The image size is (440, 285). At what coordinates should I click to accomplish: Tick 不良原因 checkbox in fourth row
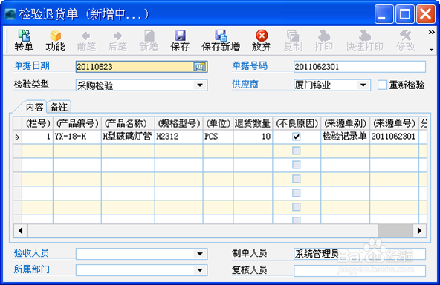297,179
